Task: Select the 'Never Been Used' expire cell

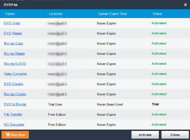Action: click(110, 104)
